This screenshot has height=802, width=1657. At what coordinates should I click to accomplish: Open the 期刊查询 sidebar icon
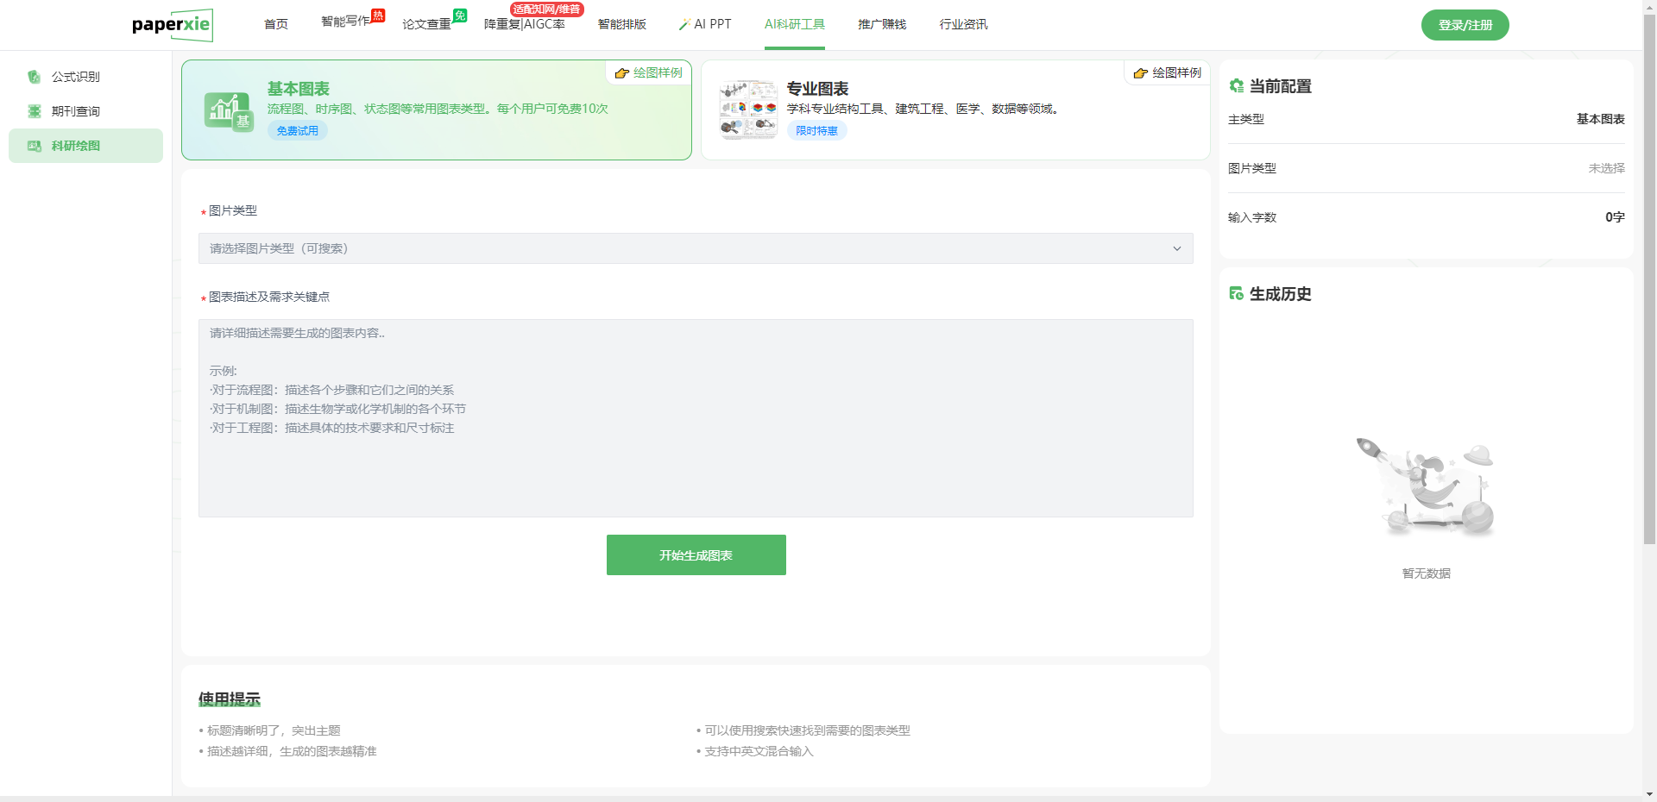[x=35, y=111]
